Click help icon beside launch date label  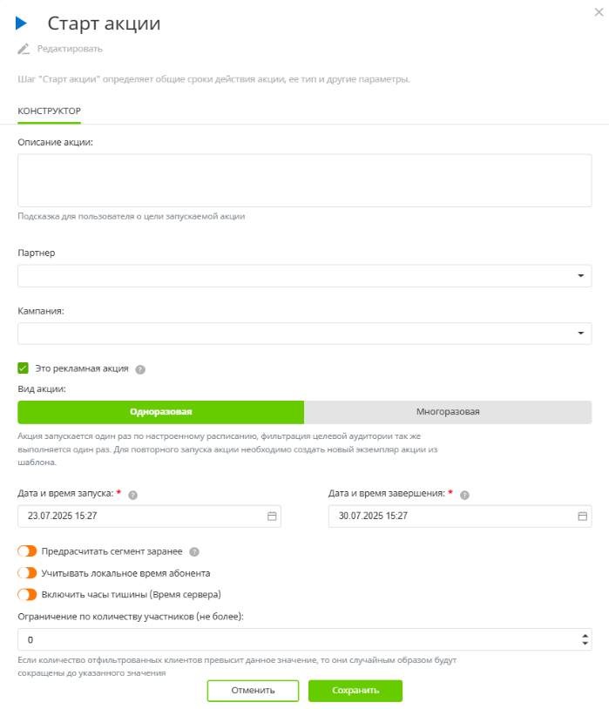tap(132, 494)
